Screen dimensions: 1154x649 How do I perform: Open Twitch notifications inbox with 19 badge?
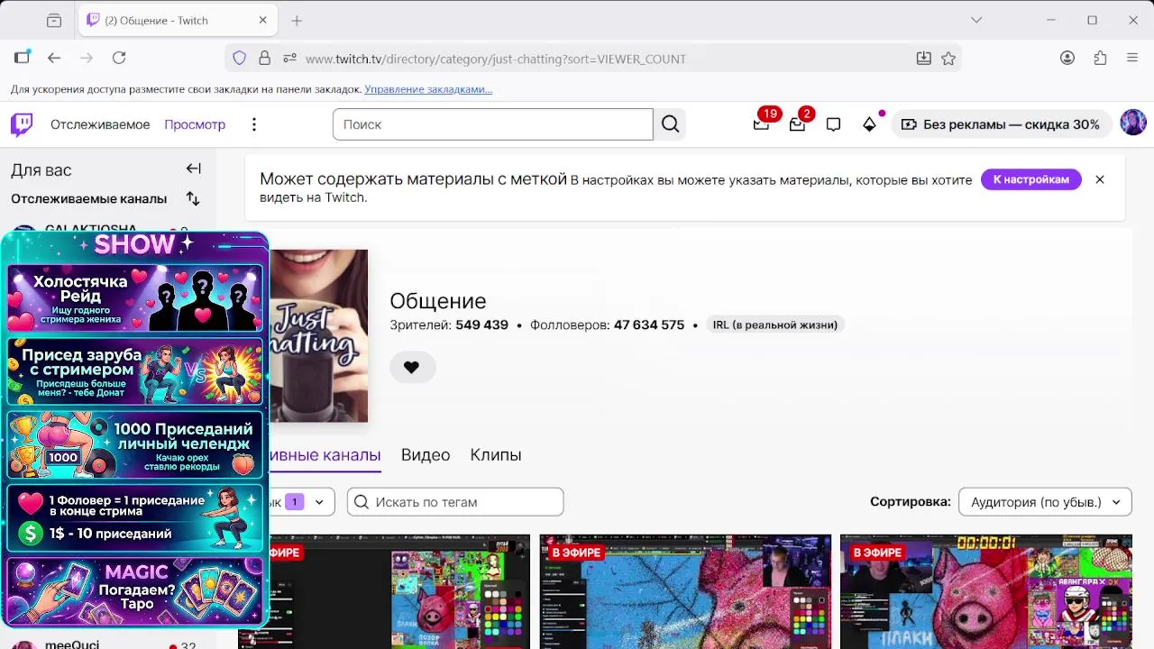762,123
